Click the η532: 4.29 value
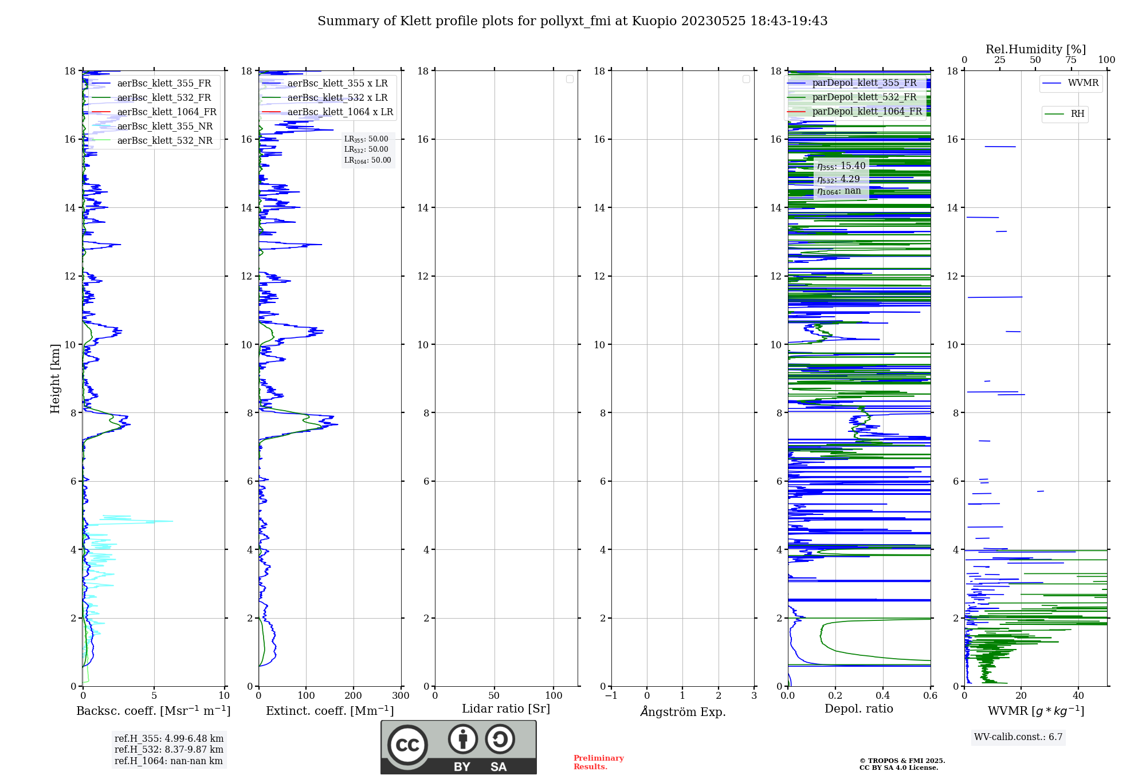The image size is (1146, 779). click(x=838, y=179)
